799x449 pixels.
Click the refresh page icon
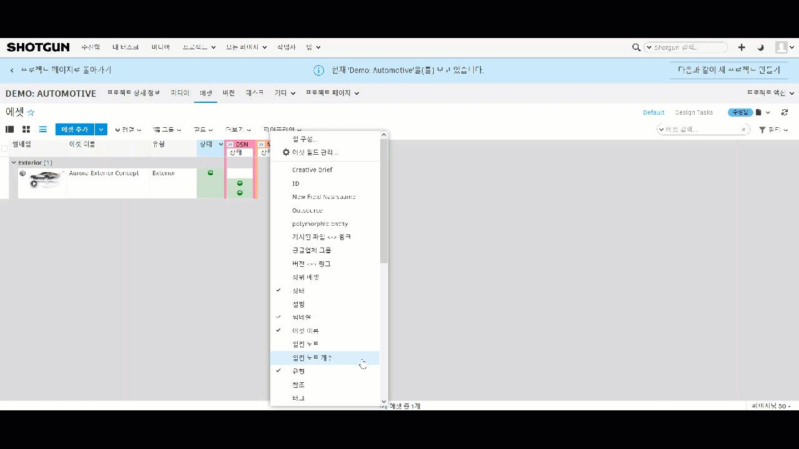785,112
